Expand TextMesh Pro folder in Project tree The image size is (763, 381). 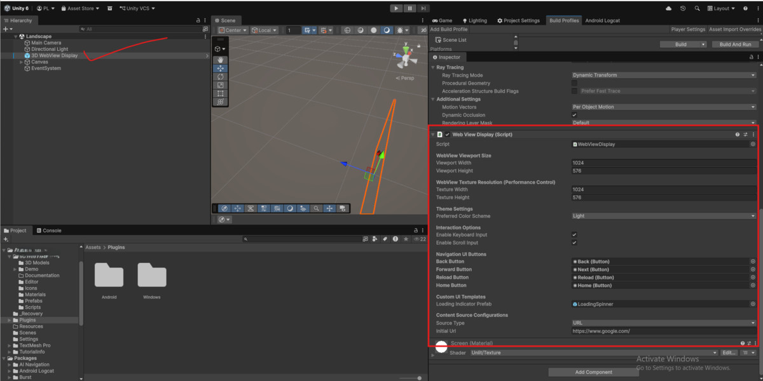click(10, 345)
